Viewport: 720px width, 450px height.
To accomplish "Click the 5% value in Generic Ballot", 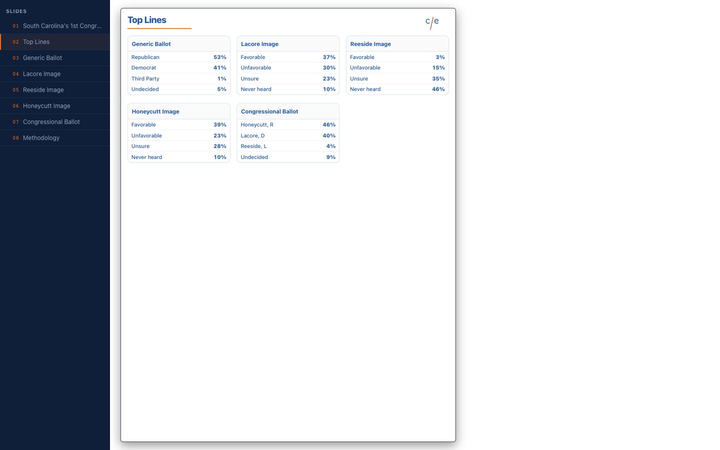I will click(x=221, y=89).
